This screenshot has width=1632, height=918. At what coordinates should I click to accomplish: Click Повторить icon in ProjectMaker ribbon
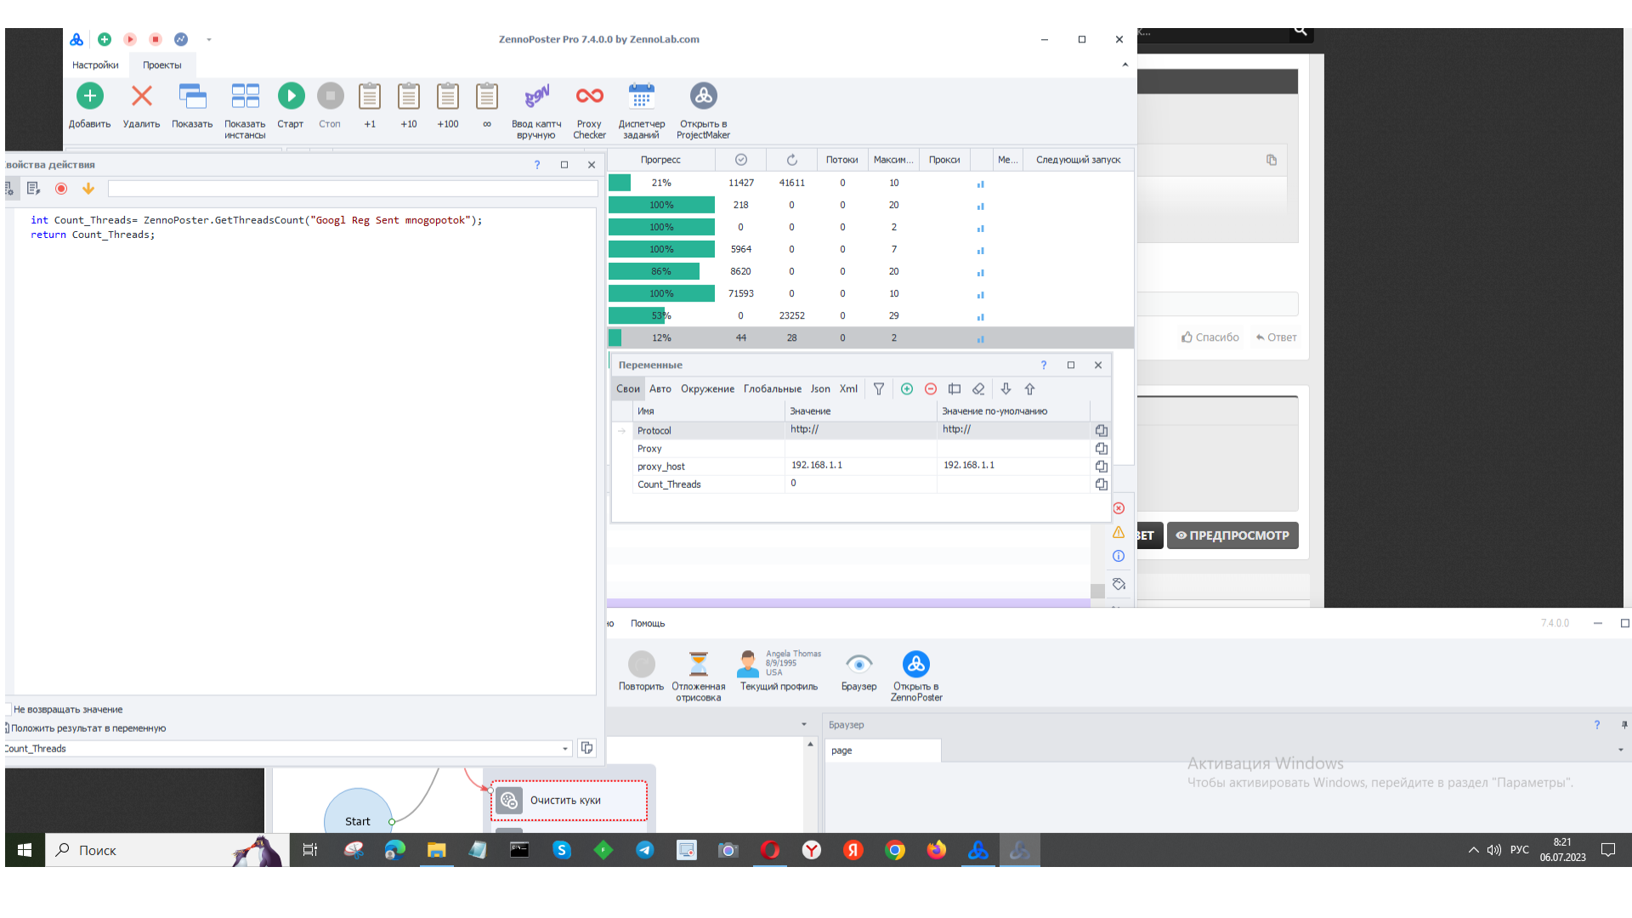[x=642, y=664]
